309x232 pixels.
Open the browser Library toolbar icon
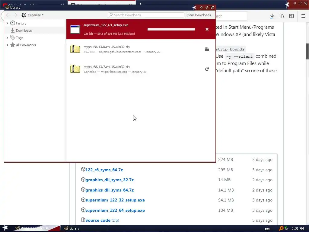tap(282, 16)
